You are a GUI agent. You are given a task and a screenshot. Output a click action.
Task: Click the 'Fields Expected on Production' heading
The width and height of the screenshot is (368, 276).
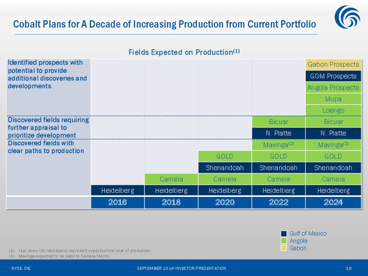click(184, 52)
